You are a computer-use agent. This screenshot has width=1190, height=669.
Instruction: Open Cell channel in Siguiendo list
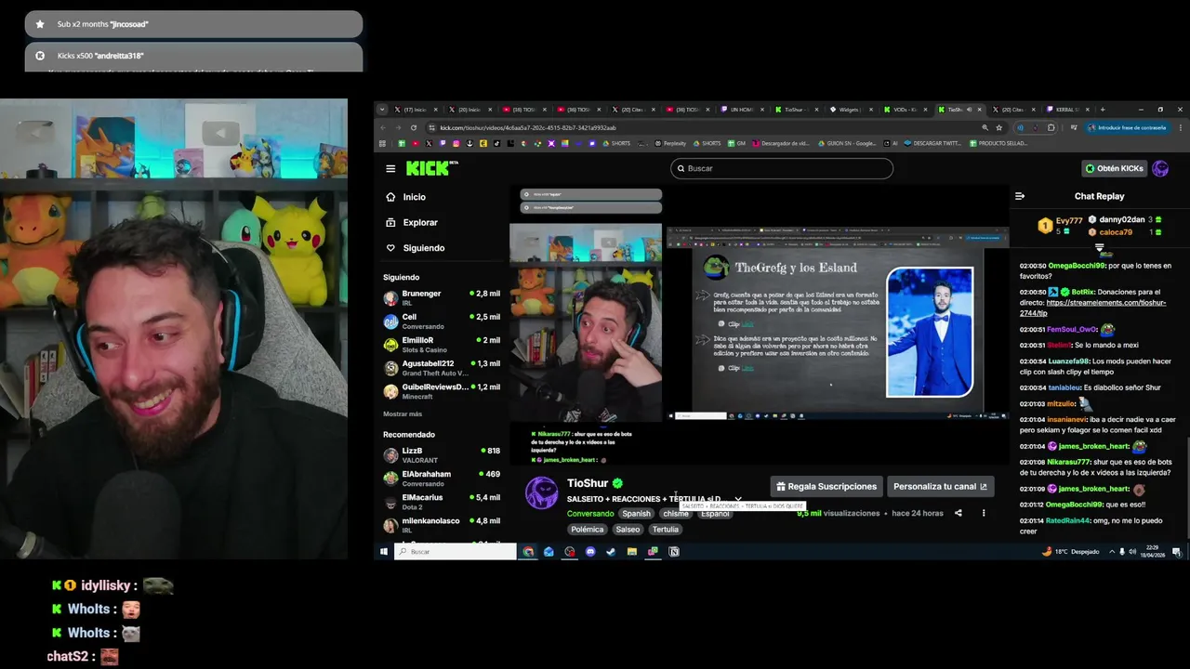tap(442, 321)
